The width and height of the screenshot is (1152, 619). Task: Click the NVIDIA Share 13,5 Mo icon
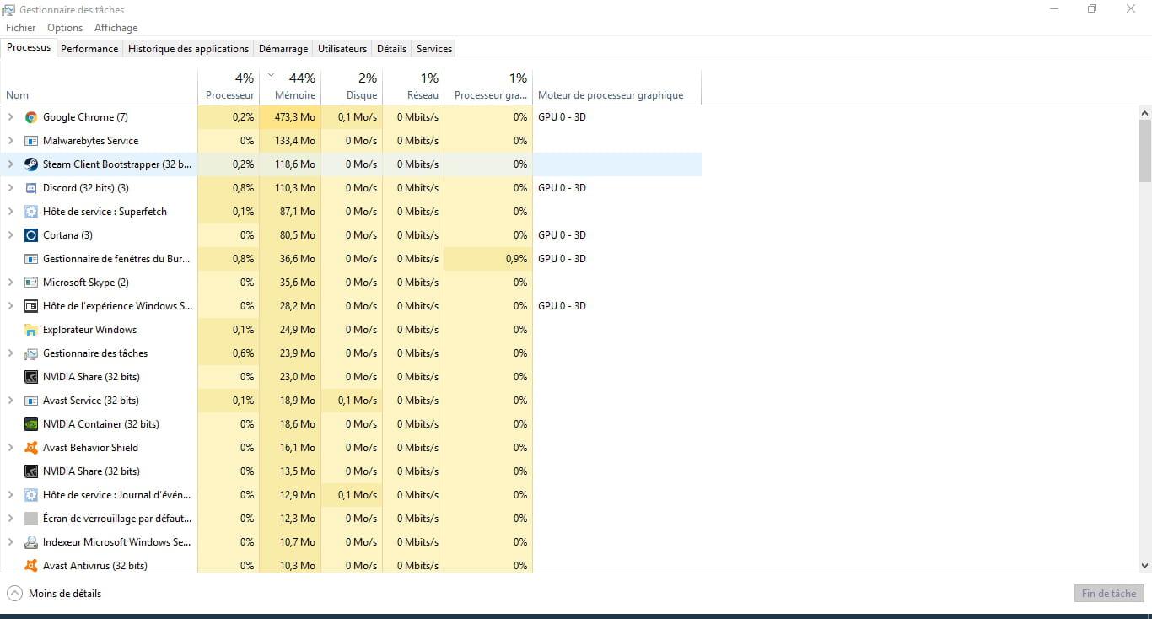coord(31,471)
